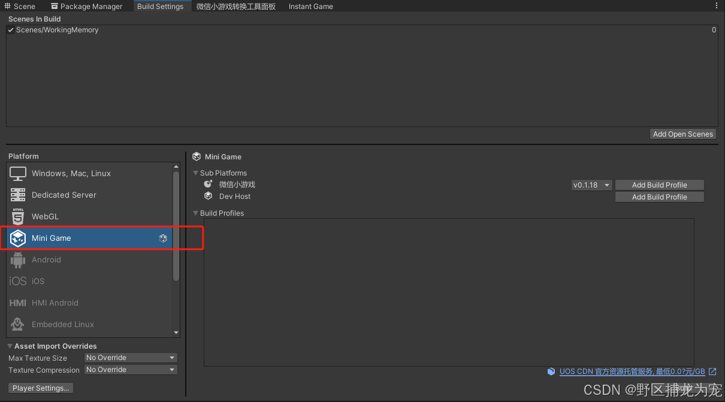The width and height of the screenshot is (725, 402).
Task: Click the platform list scroll-down arrow
Action: 176,333
